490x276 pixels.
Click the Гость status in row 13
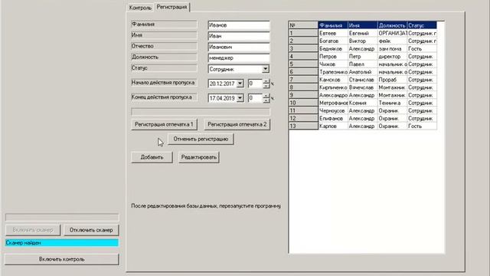422,126
